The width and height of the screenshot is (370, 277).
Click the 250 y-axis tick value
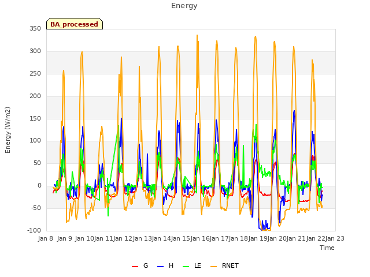[35, 73]
